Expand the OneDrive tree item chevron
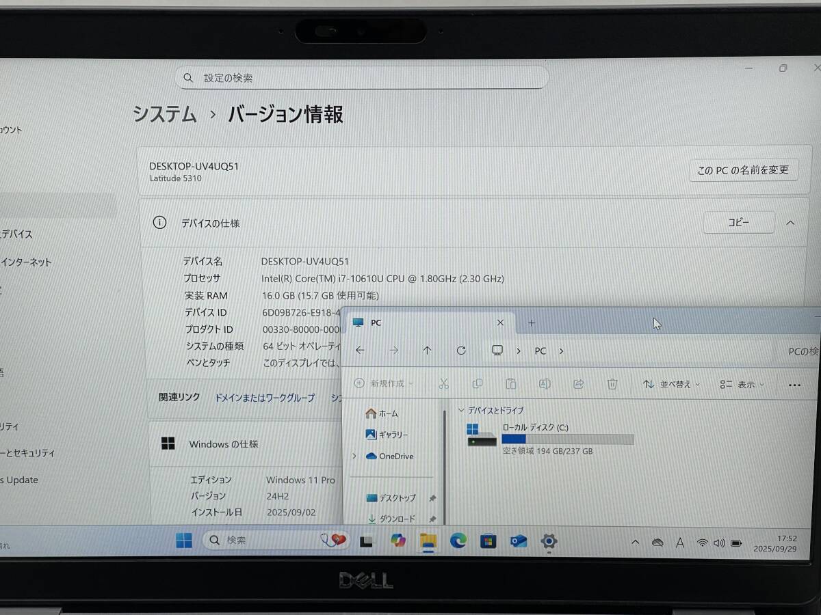The width and height of the screenshot is (821, 615). pyautogui.click(x=354, y=456)
